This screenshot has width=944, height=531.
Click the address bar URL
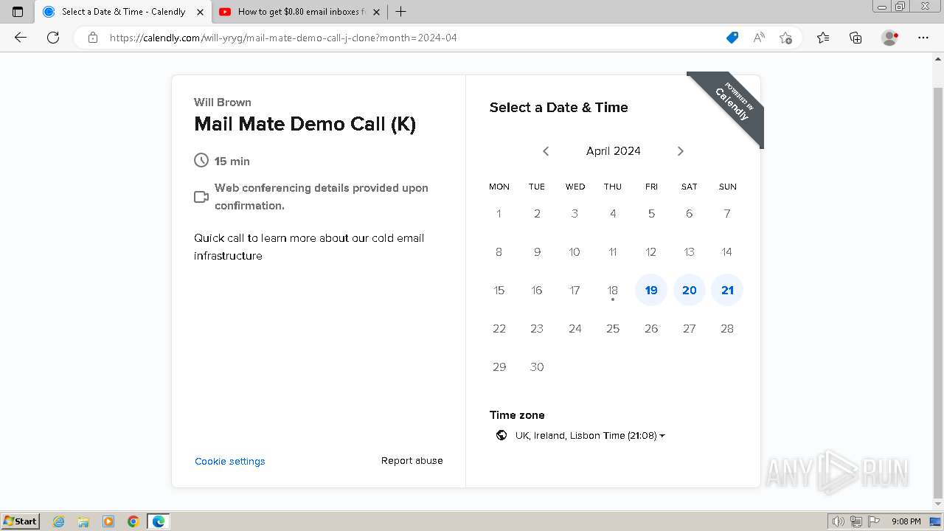[x=283, y=38]
